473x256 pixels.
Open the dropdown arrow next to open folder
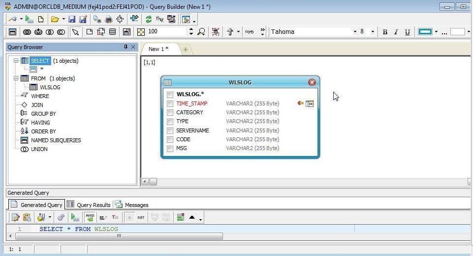(63, 19)
